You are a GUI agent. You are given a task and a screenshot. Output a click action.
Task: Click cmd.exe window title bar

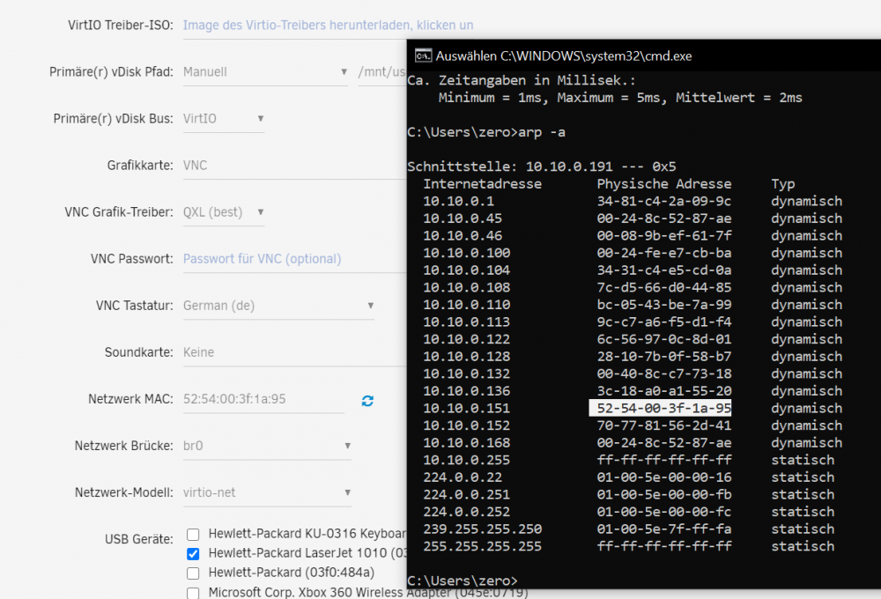pyautogui.click(x=644, y=55)
